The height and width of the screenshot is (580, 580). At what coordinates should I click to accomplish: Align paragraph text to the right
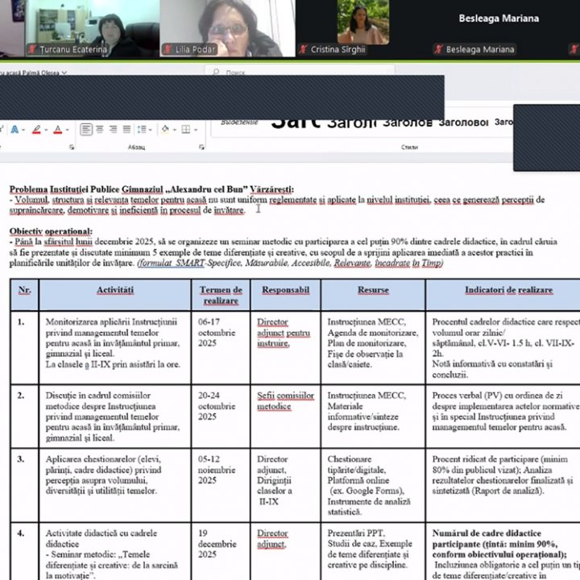(x=113, y=130)
